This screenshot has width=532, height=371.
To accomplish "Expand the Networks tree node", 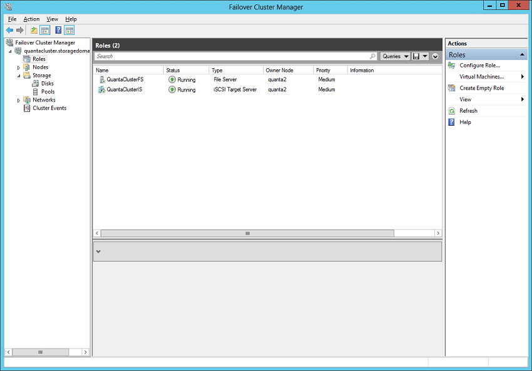I will (x=19, y=100).
